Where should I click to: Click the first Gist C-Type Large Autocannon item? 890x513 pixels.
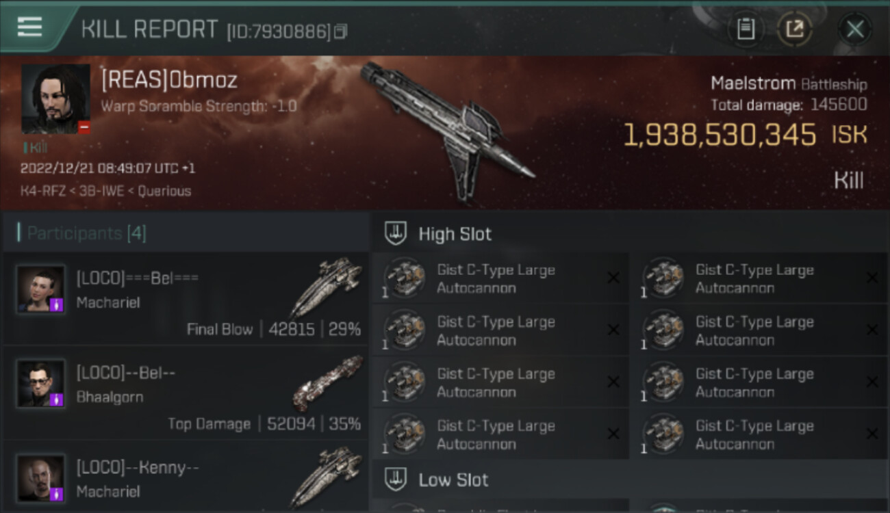click(500, 278)
